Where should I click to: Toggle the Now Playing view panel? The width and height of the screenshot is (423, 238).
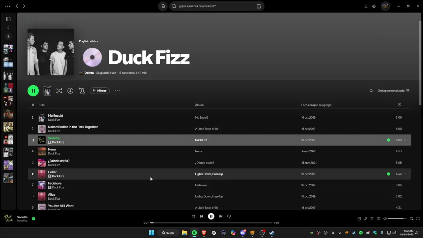[x=359, y=219]
